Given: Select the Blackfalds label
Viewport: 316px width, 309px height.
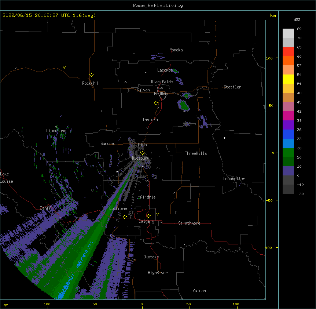Looking at the screenshot, I should click(162, 82).
